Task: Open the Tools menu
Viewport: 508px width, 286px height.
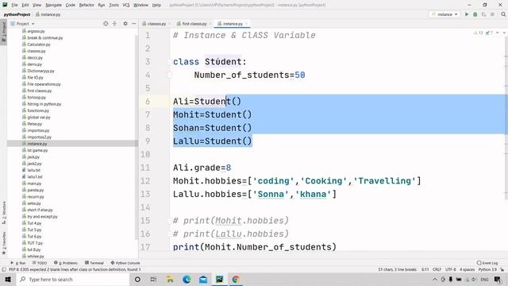Action: tap(114, 5)
